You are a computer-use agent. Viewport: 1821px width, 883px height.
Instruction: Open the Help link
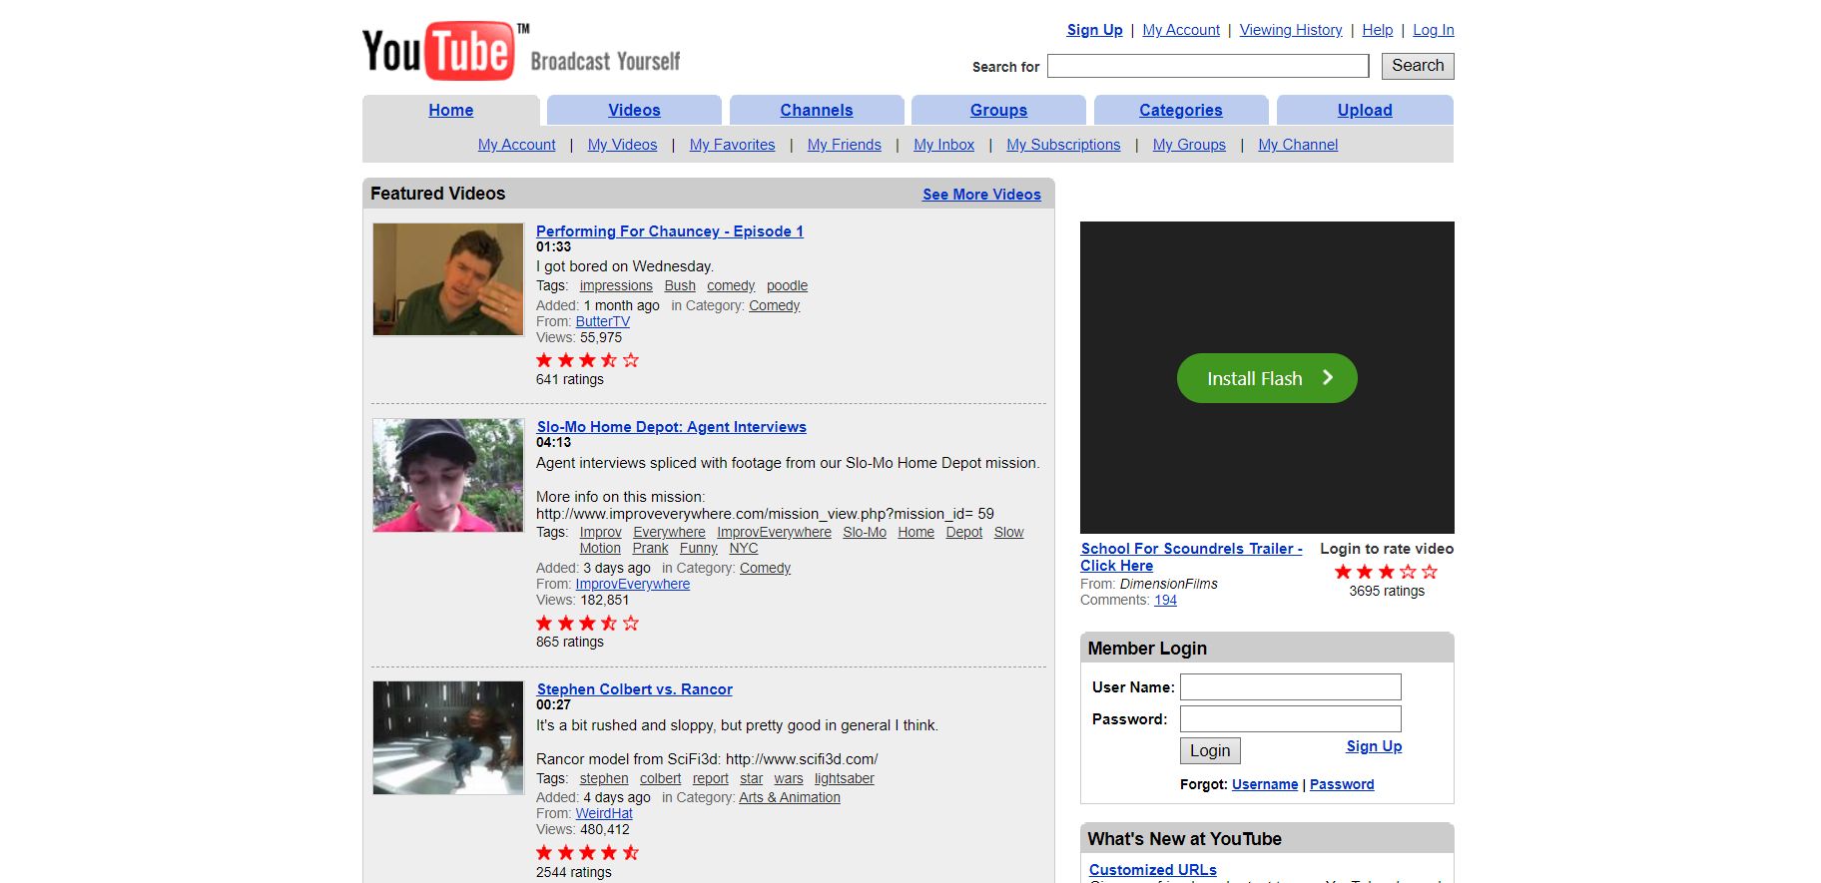tap(1377, 30)
